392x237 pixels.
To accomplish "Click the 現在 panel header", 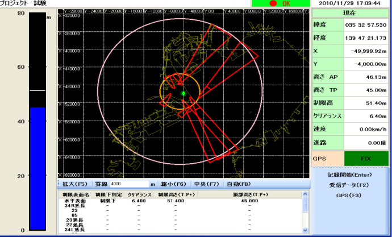I will point(351,13).
